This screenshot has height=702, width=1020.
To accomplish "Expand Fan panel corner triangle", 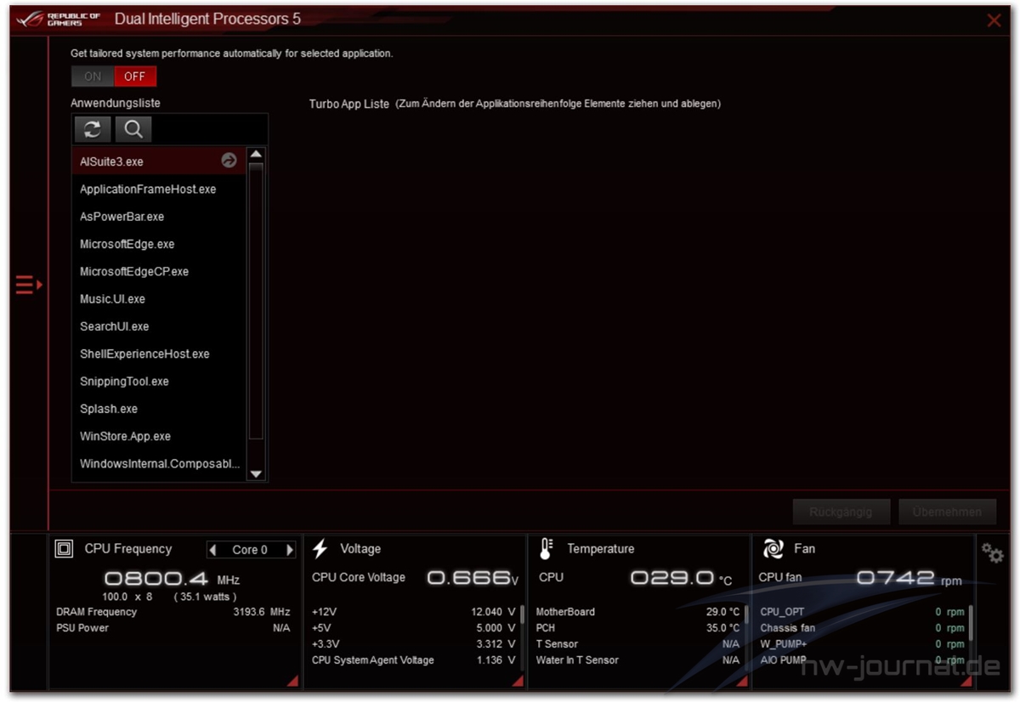I will [966, 680].
